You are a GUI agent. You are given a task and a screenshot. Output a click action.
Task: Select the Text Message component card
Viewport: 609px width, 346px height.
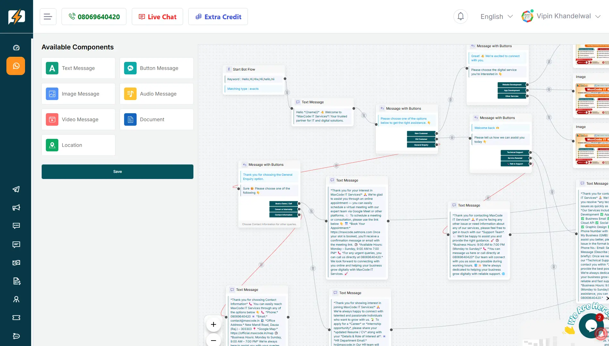pyautogui.click(x=78, y=68)
